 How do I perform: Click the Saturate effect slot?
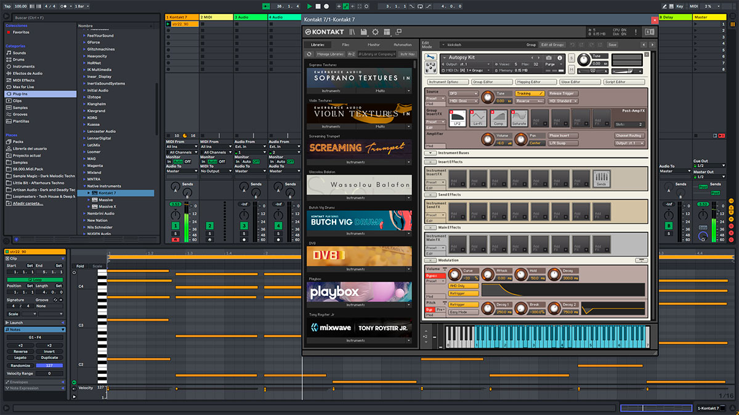pyautogui.click(x=519, y=118)
